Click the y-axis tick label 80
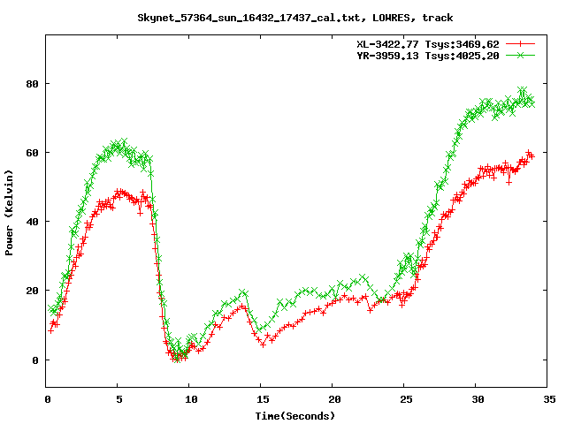 click(32, 84)
